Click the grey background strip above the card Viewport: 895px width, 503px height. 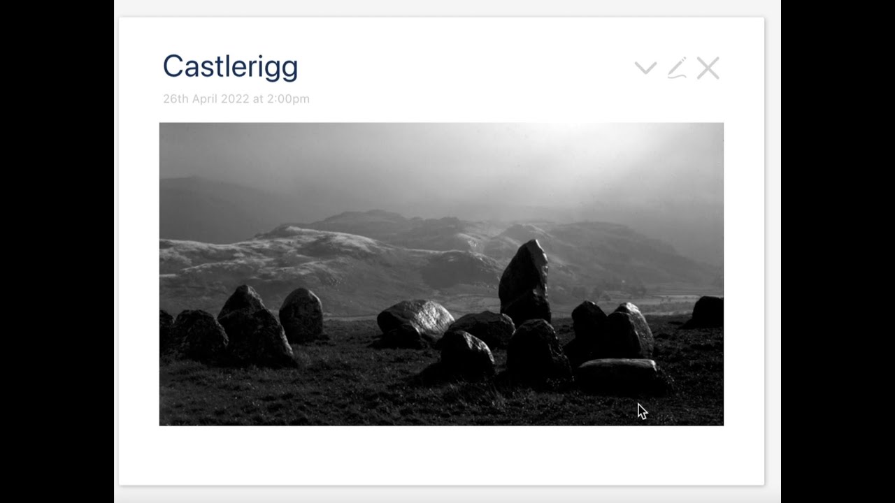click(x=447, y=8)
